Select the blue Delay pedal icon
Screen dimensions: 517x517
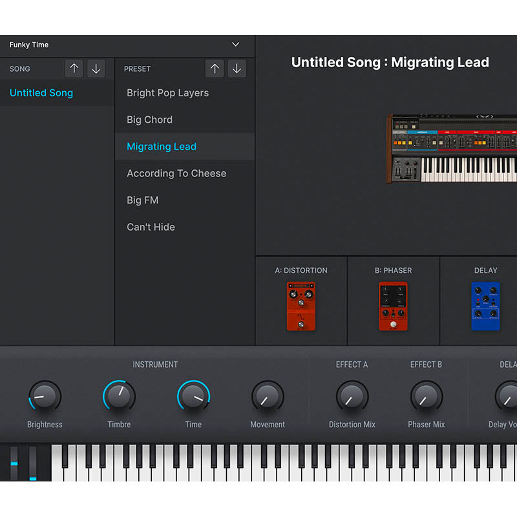pos(485,304)
